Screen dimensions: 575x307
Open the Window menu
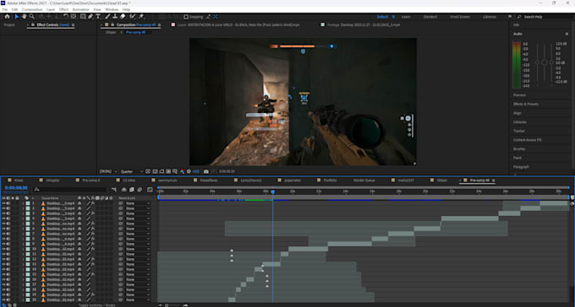(x=112, y=9)
